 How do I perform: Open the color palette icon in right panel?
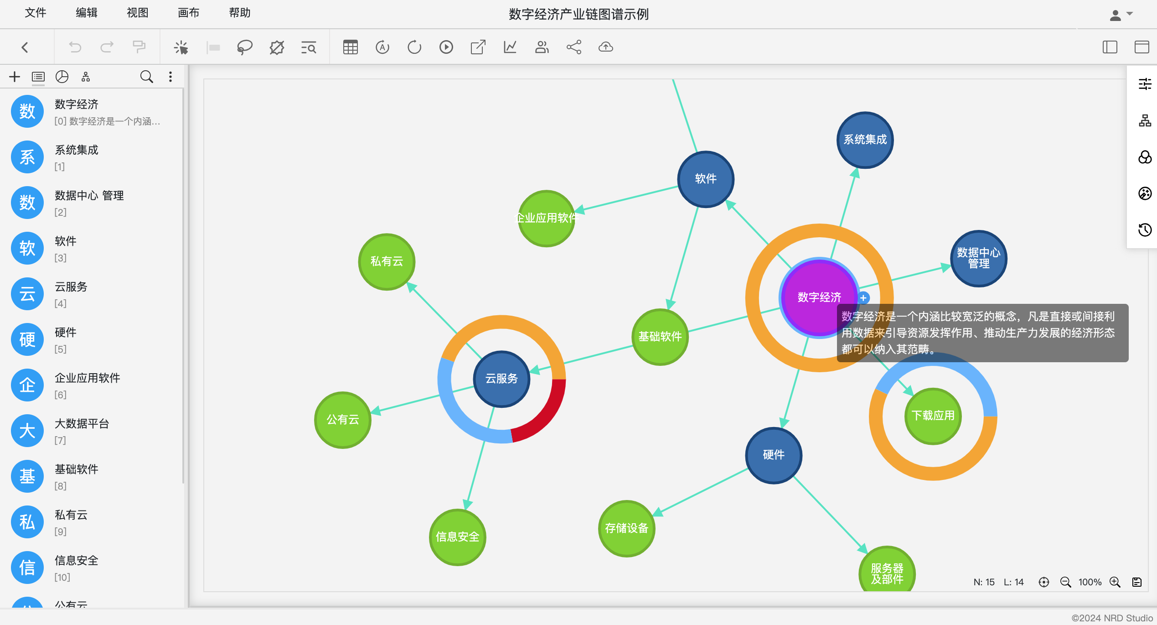[1145, 193]
